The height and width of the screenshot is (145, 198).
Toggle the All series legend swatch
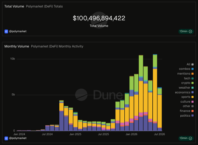pos(192,64)
